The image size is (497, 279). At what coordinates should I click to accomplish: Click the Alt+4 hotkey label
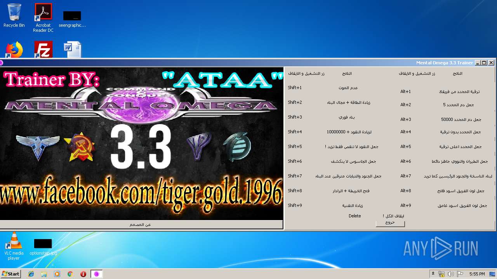(406, 132)
